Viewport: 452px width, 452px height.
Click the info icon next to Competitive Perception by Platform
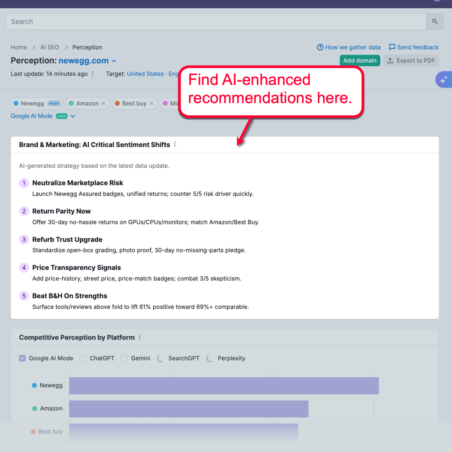(x=139, y=337)
